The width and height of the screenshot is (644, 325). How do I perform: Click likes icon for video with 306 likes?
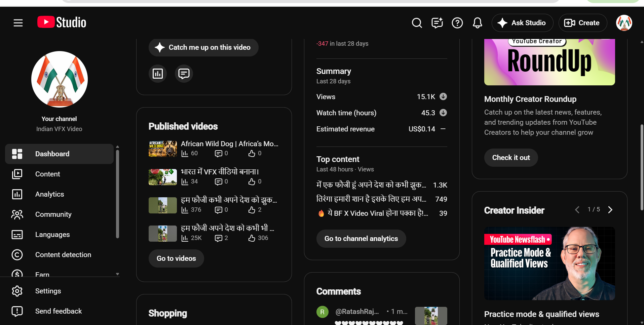(x=252, y=238)
